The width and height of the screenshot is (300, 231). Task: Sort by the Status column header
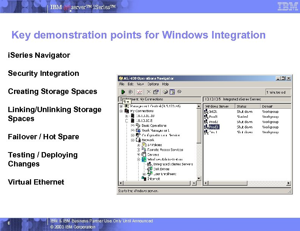[x=248, y=106]
